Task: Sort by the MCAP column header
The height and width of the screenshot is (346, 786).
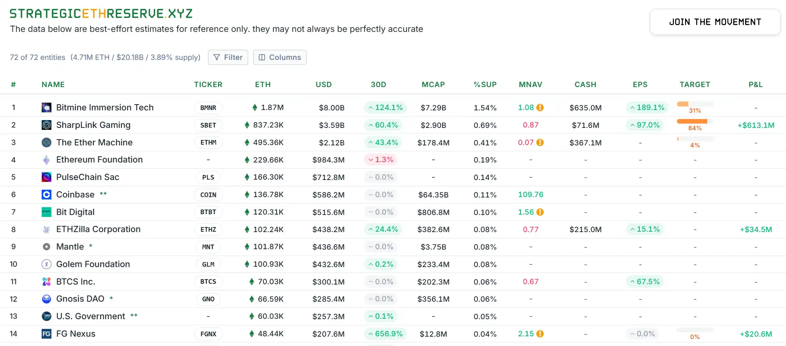Action: 433,85
